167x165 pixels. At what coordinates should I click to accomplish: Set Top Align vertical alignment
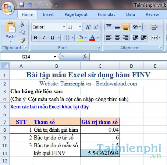point(109,27)
